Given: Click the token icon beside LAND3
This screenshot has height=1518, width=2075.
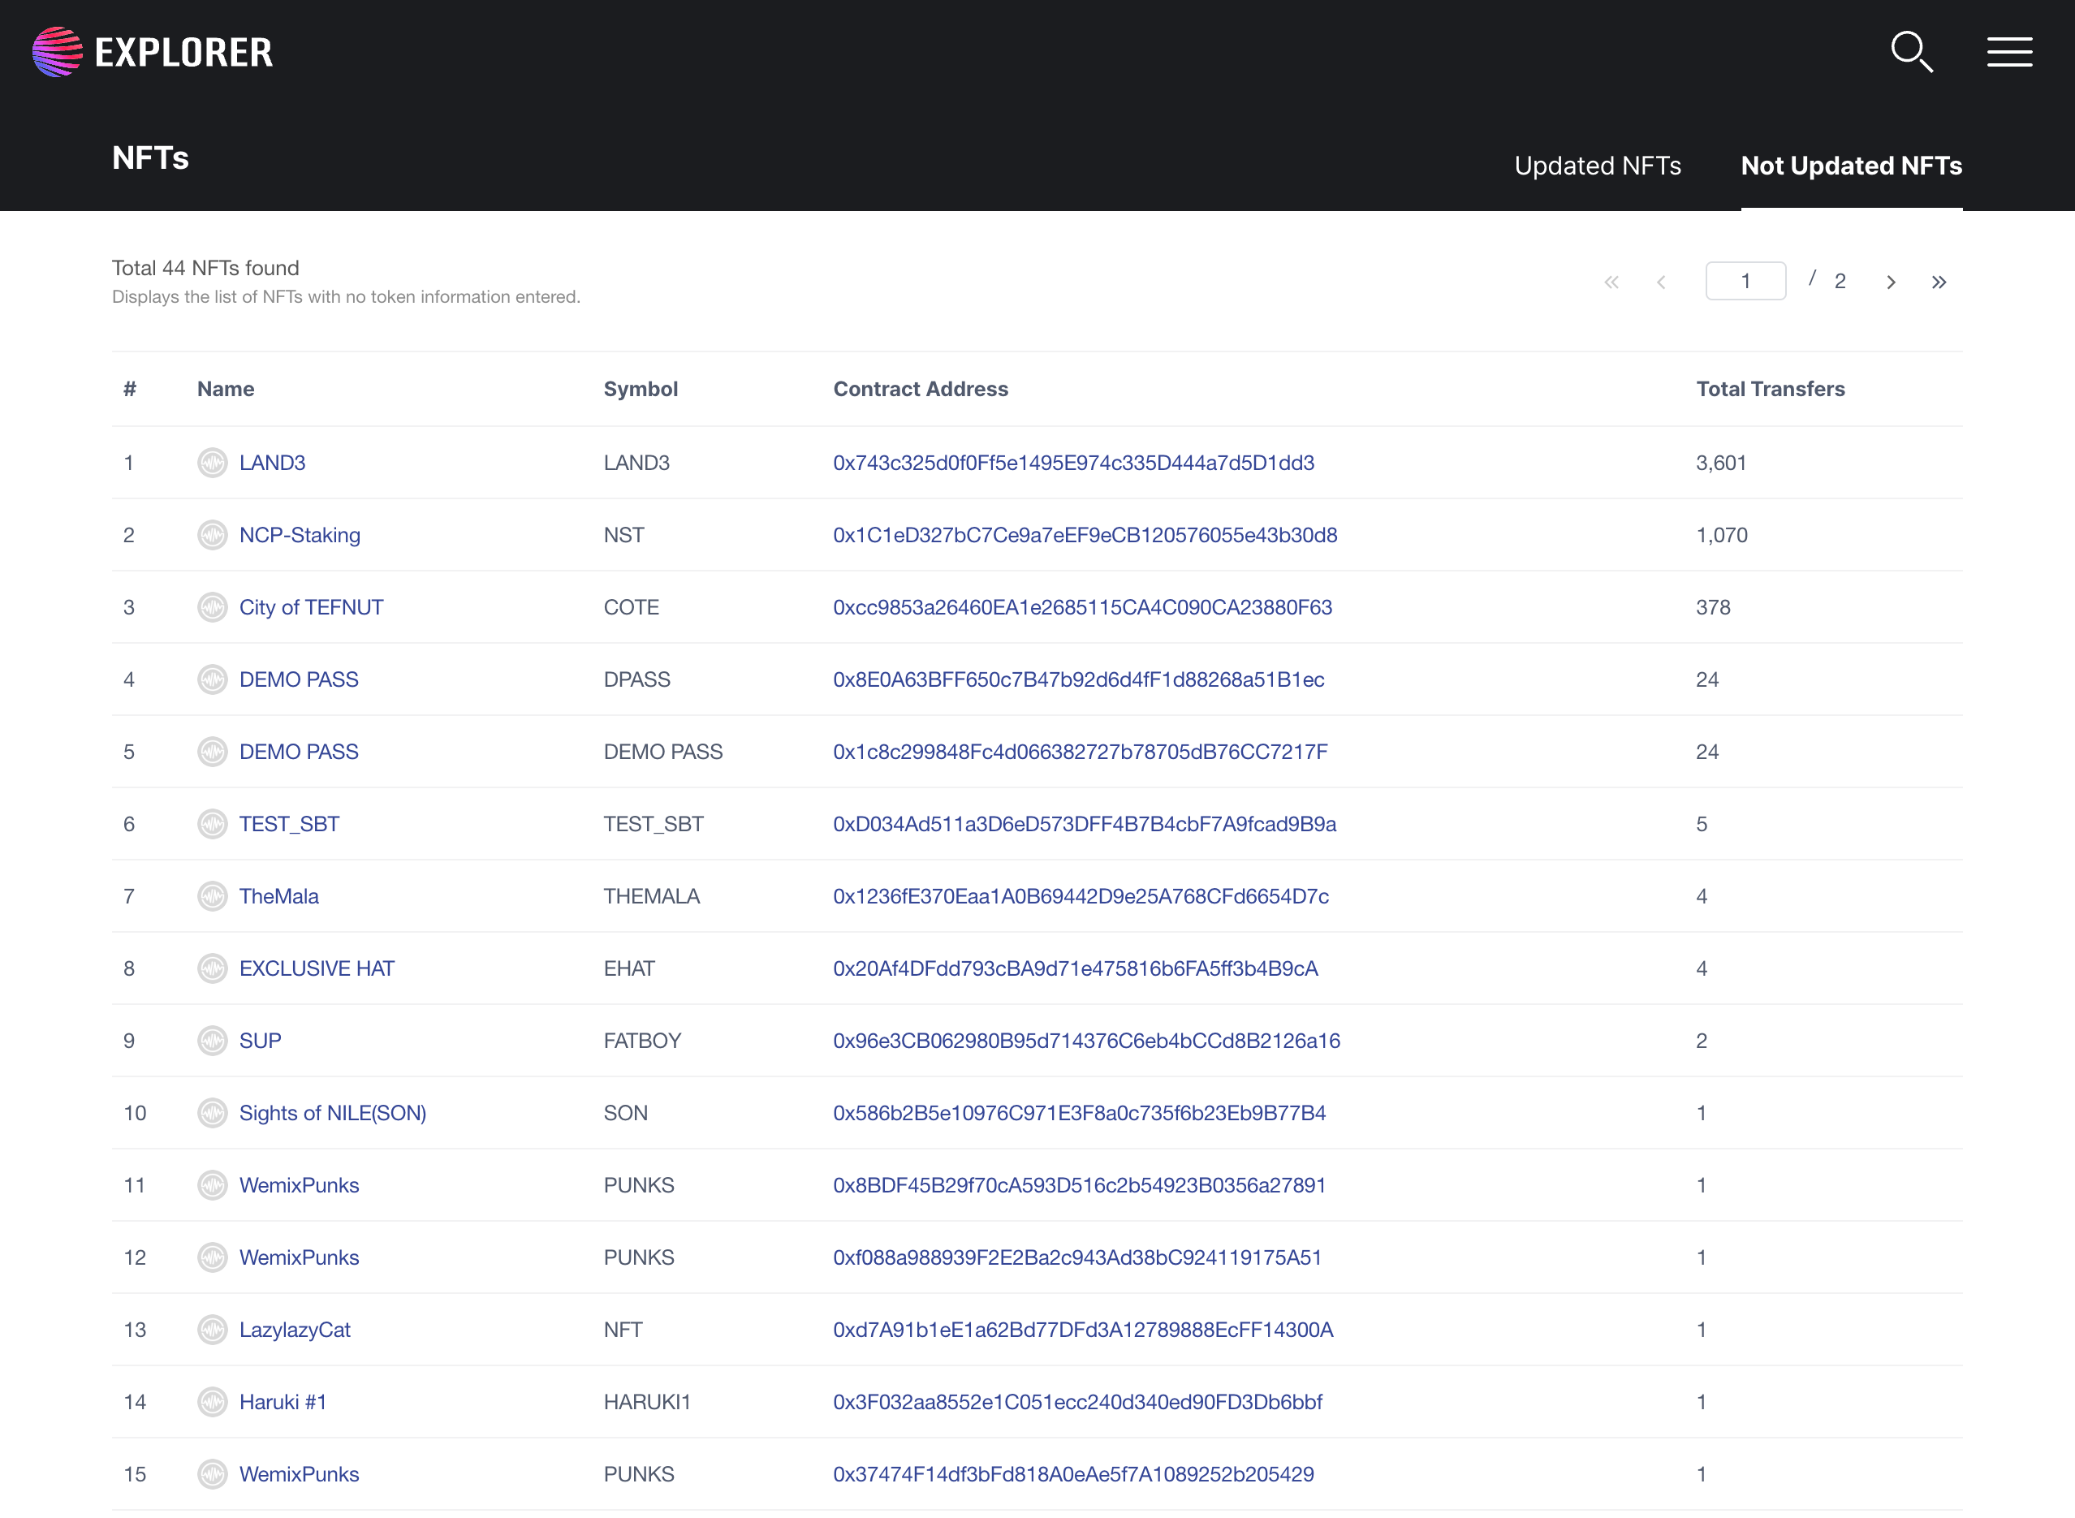Looking at the screenshot, I should tap(212, 462).
